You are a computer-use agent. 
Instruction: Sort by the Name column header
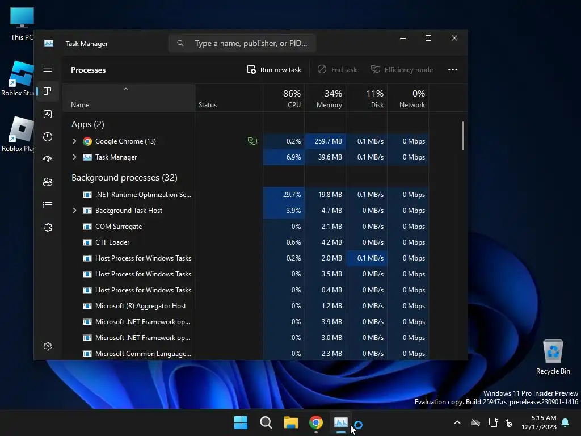click(129, 98)
